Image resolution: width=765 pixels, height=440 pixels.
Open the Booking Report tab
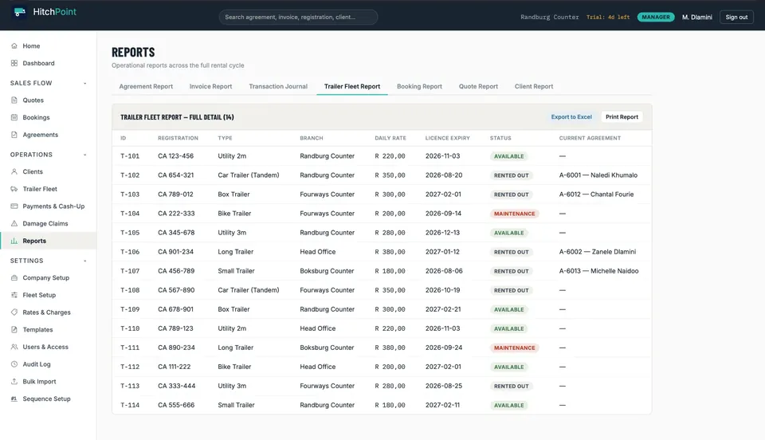click(x=419, y=86)
